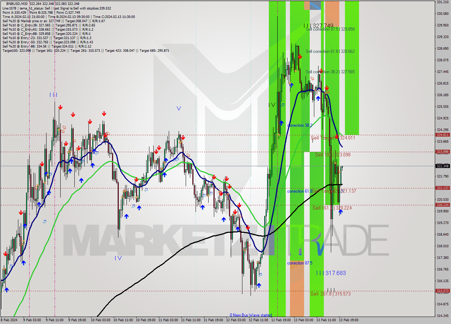
Task: Click the blue 'correction 87.5' label
Action: 299,263
